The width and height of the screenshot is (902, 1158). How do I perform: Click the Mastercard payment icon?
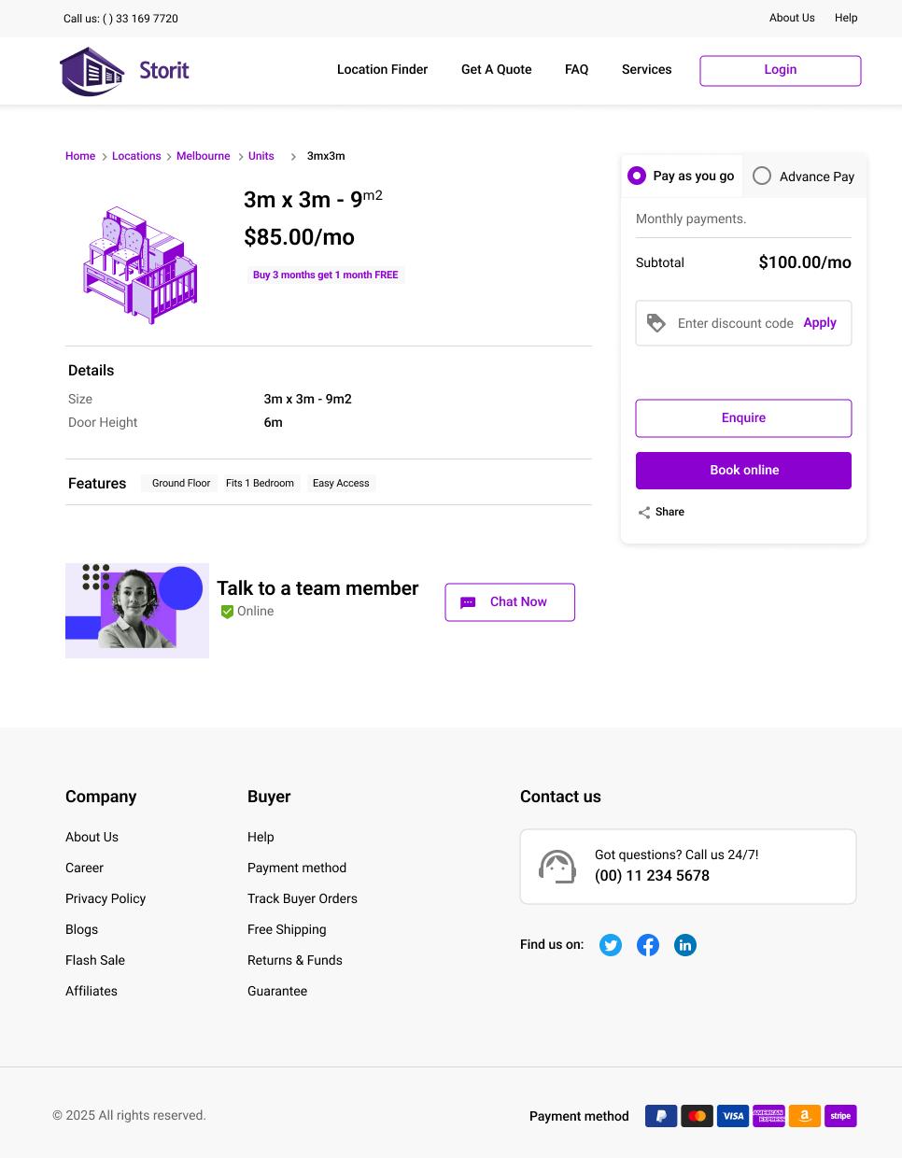[697, 1116]
